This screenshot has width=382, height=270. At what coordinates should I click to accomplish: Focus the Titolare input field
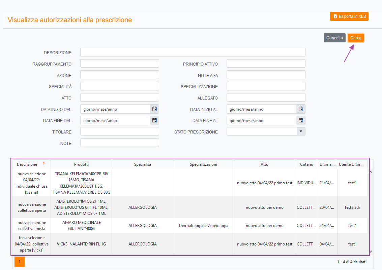pyautogui.click(x=119, y=131)
